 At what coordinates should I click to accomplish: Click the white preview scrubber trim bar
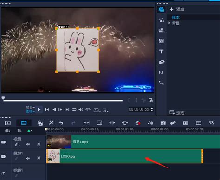tap(63, 101)
